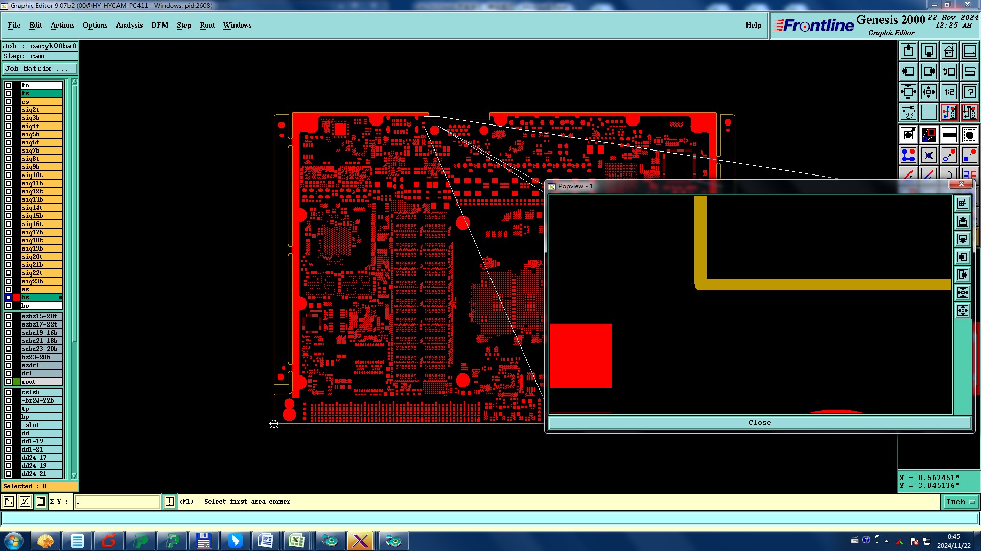The image size is (981, 551).
Task: Click the Job Matrix ... button
Action: click(40, 68)
